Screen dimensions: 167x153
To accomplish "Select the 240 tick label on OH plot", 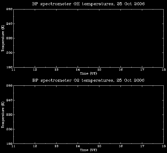I will click(9, 24).
